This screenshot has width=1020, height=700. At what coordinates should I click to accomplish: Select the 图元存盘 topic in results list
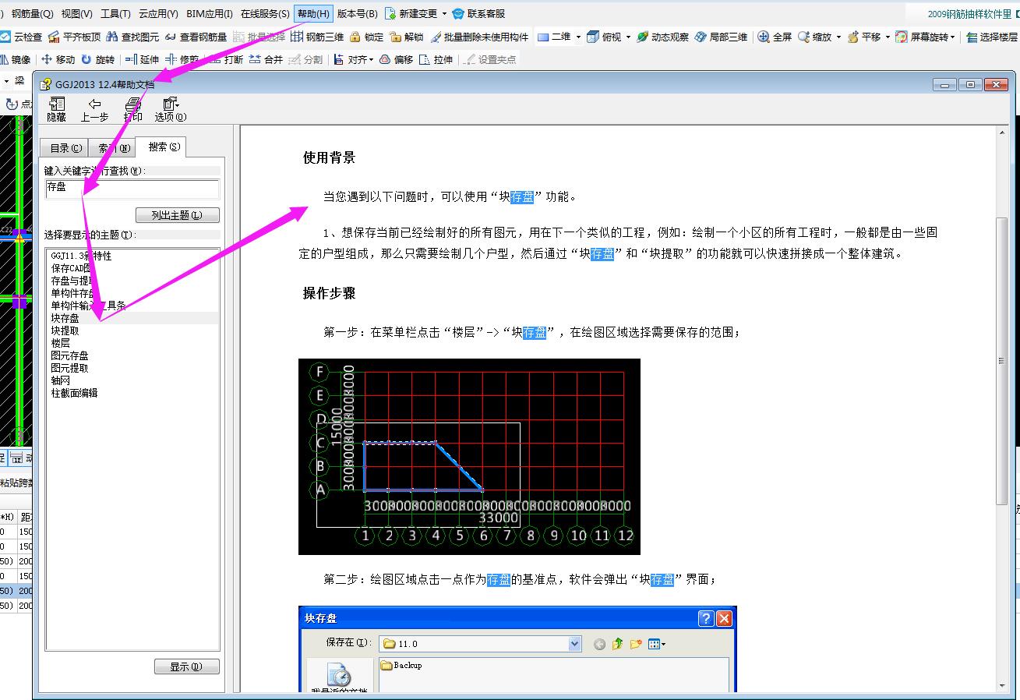[69, 355]
